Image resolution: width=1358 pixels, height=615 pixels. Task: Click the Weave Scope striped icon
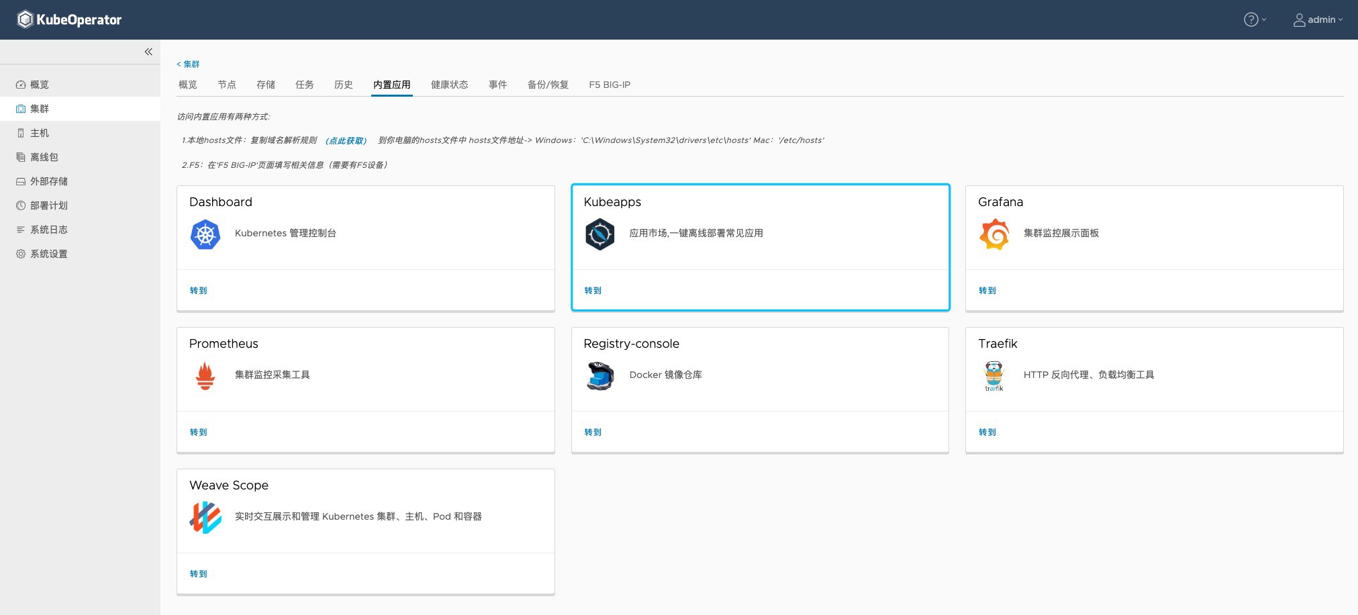pos(205,518)
